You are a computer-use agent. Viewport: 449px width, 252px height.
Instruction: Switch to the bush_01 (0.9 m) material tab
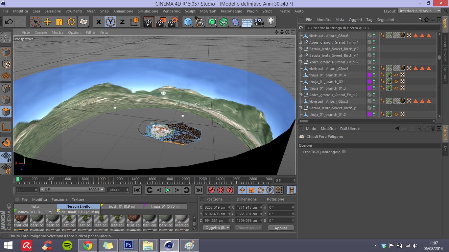pyautogui.click(x=122, y=206)
